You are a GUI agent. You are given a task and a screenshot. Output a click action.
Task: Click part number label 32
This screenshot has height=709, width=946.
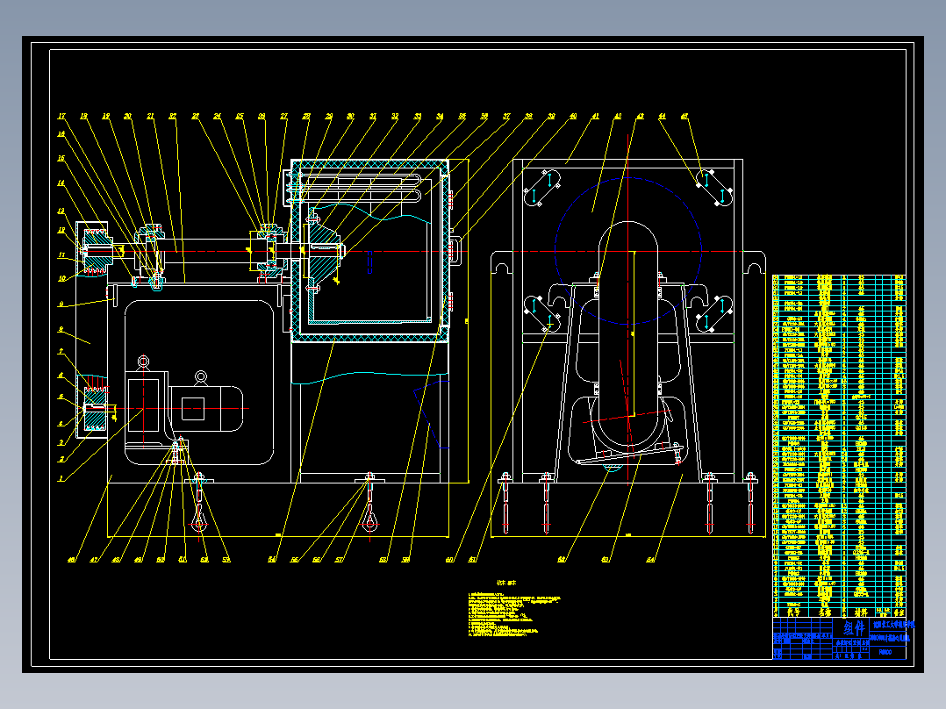[395, 117]
